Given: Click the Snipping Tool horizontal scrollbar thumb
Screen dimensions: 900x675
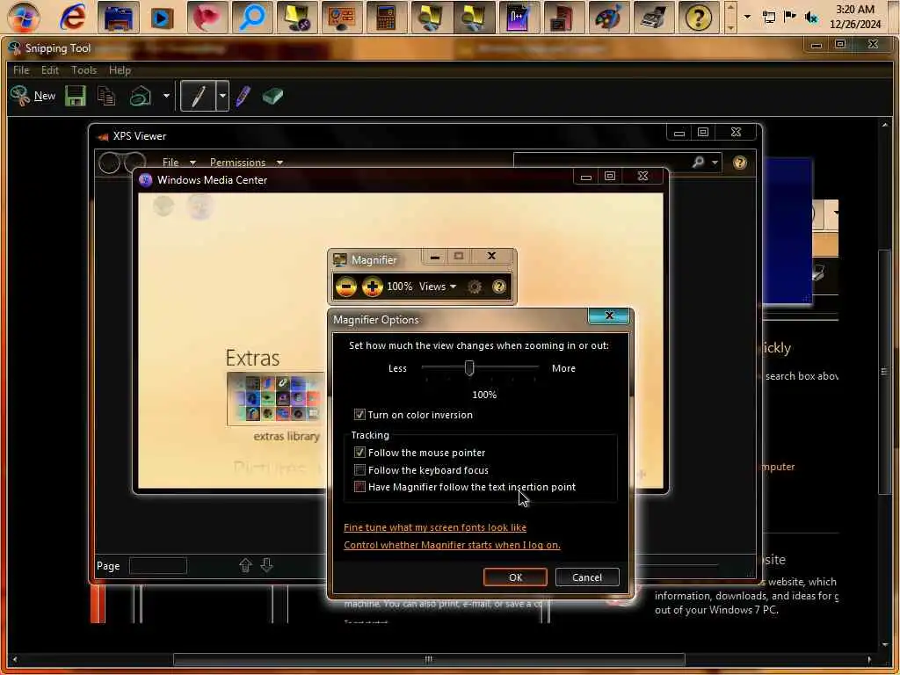Looking at the screenshot, I should 429,659.
